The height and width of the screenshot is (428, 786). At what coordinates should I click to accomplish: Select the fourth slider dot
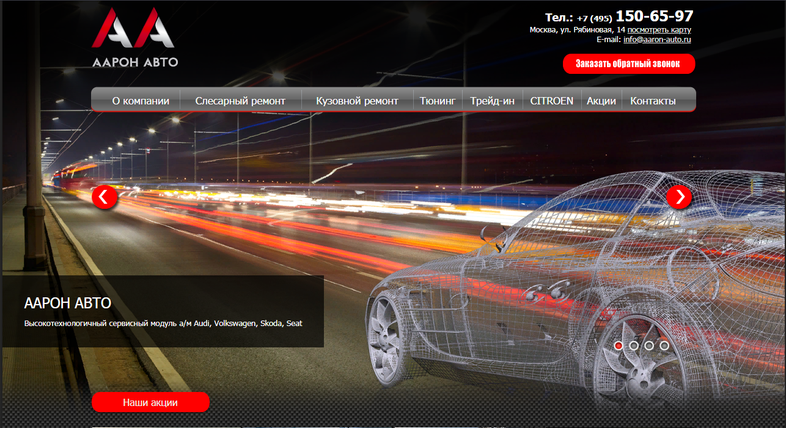[x=664, y=346]
